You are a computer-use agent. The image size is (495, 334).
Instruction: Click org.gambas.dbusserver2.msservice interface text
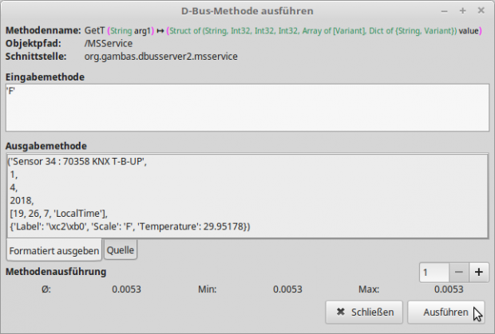tap(160, 57)
